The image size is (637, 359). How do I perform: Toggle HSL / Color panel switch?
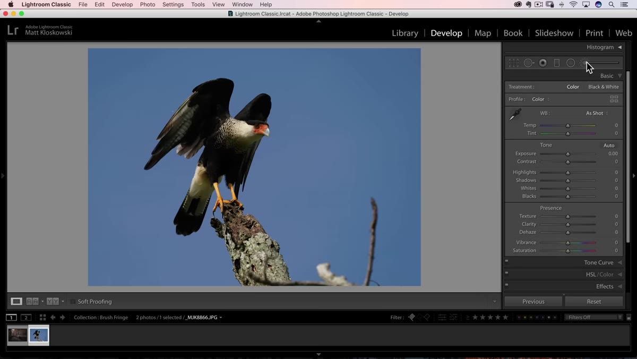pos(507,273)
